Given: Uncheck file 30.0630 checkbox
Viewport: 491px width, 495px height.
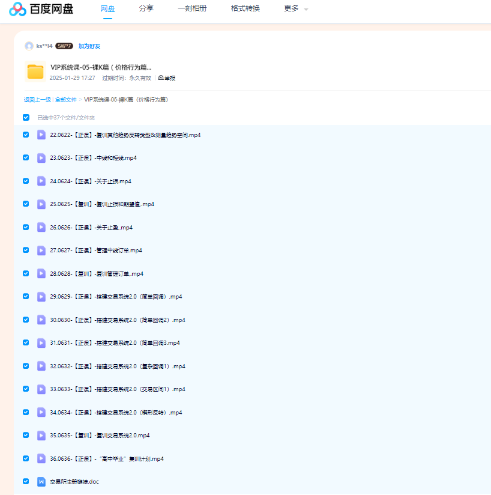Looking at the screenshot, I should [x=26, y=320].
